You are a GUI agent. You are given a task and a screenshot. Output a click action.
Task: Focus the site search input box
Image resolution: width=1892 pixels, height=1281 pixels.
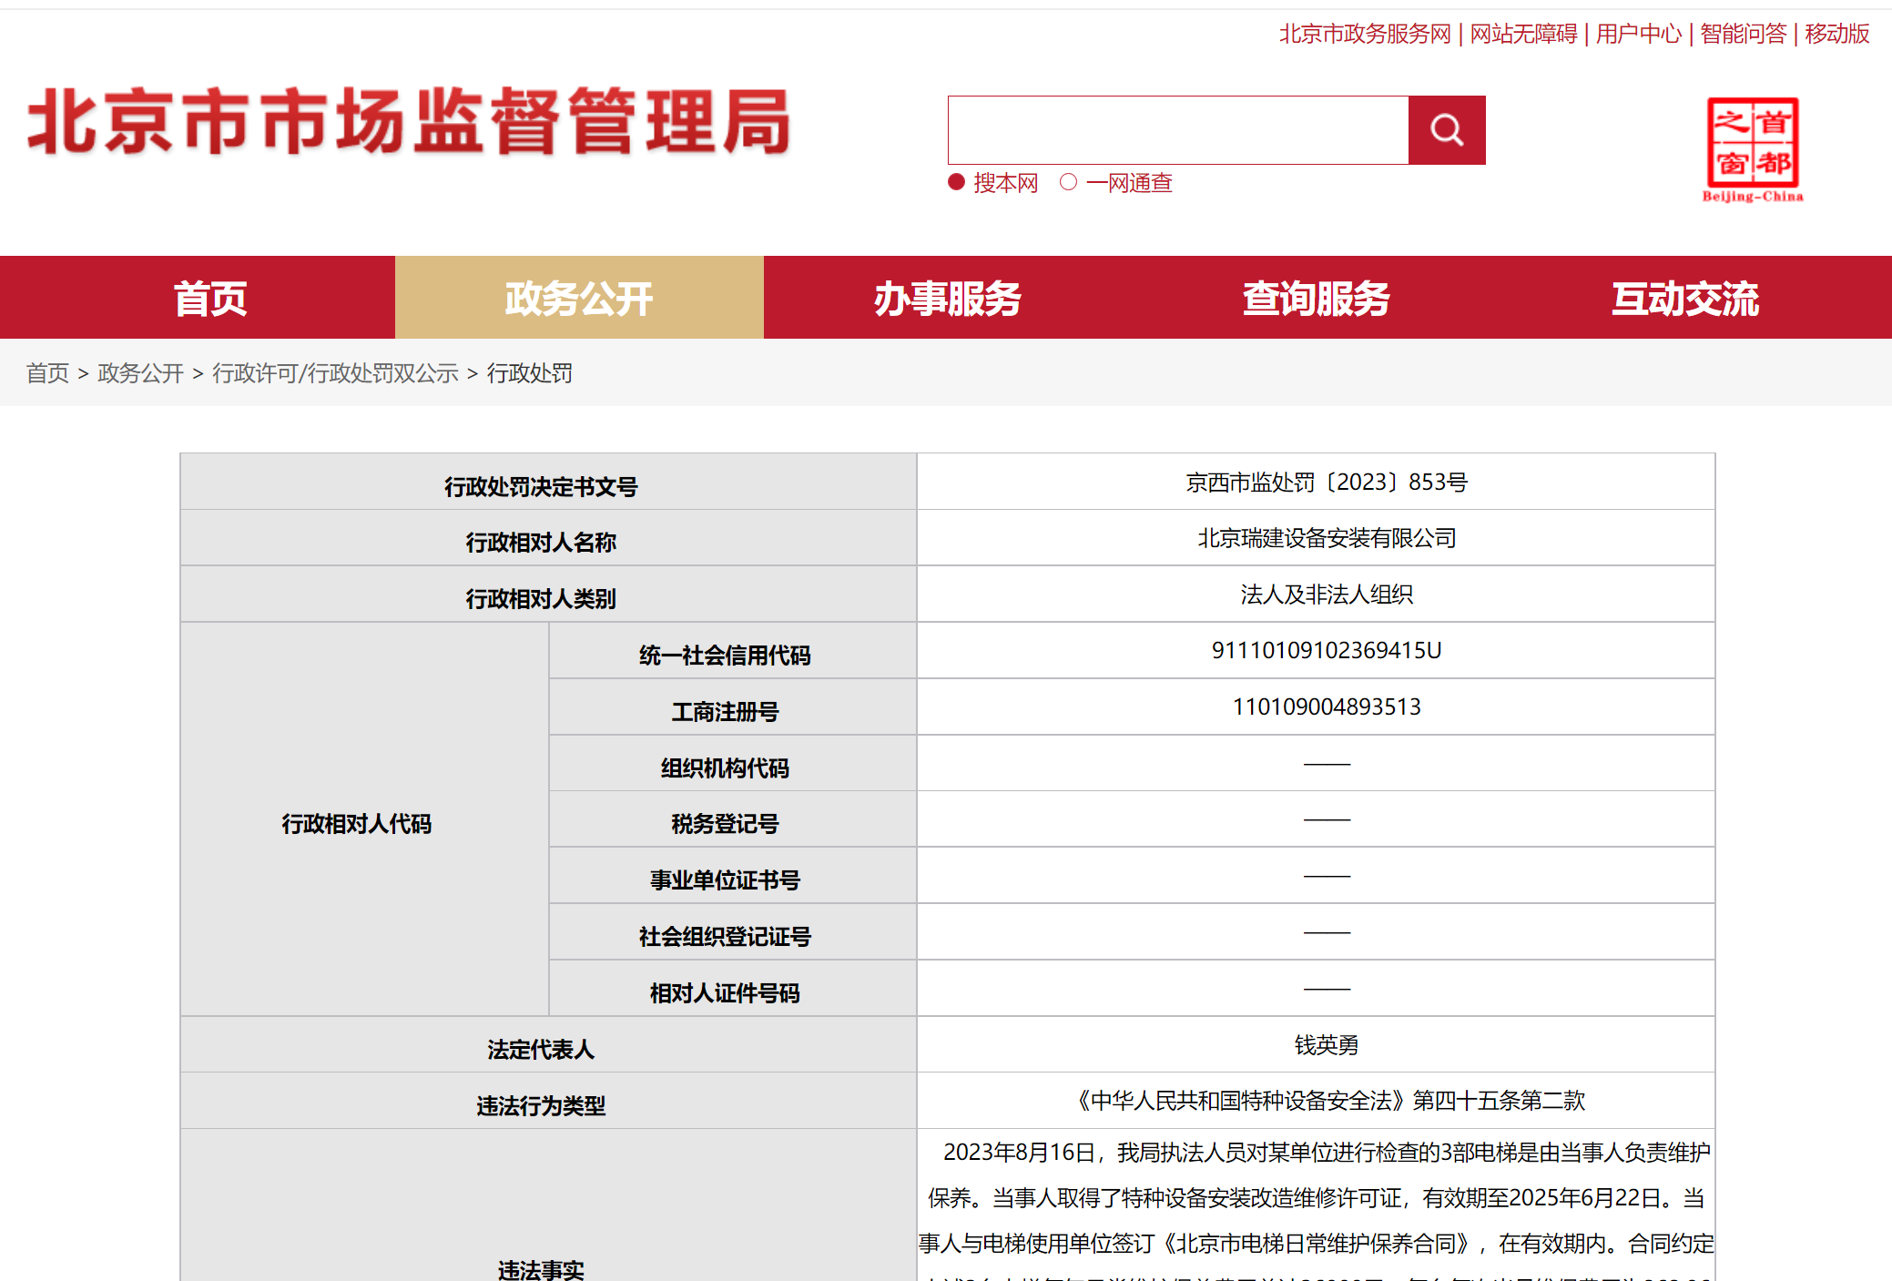1178,130
